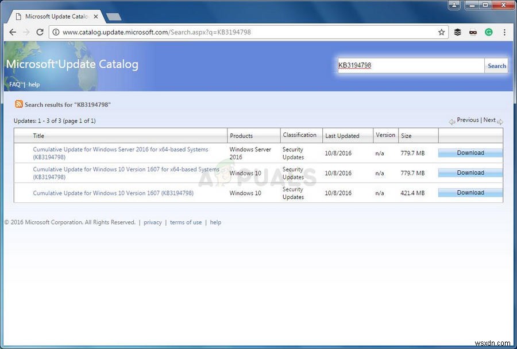Click the Next page arrow
517x349 pixels.
point(499,121)
